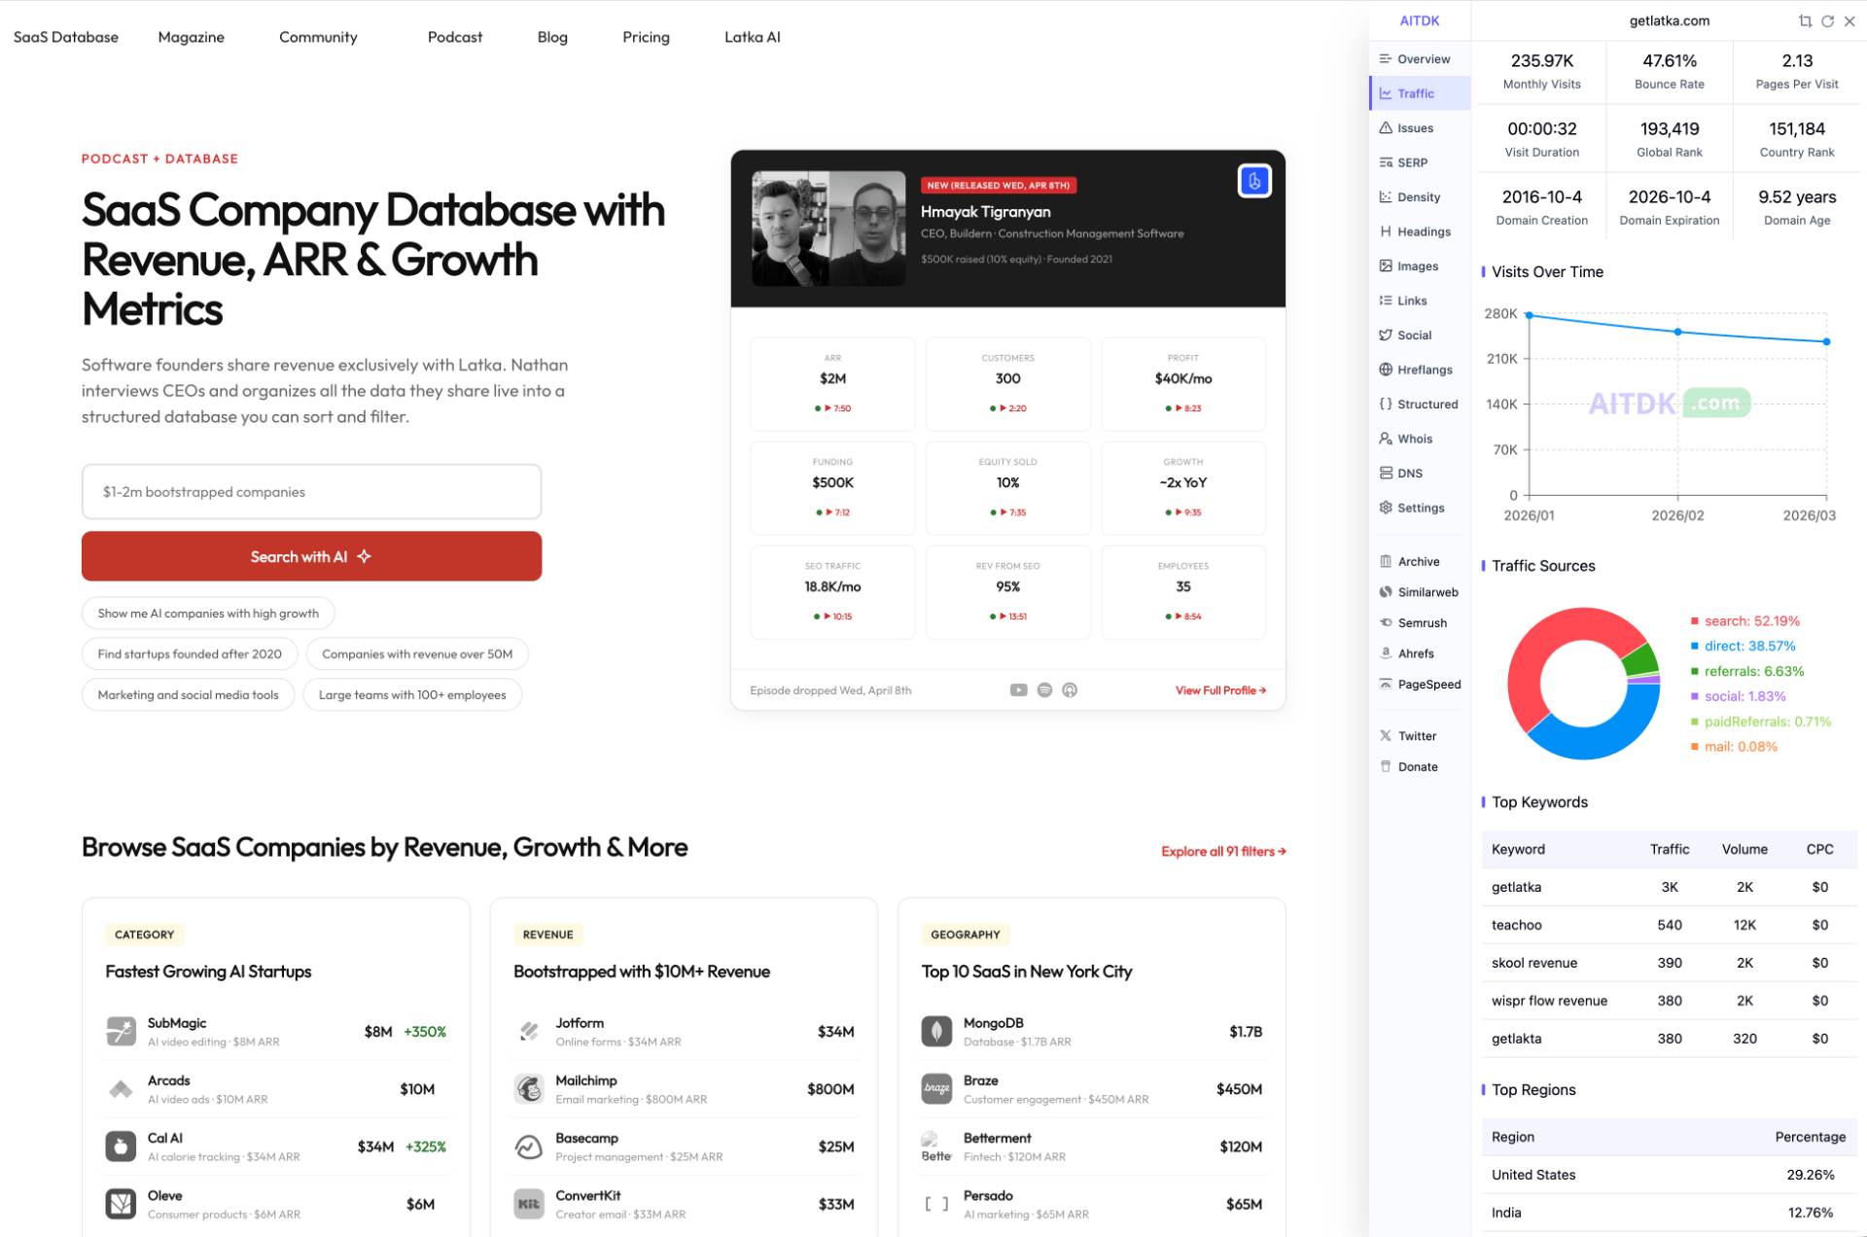Choose 'Find startups founded after 2020' suggestion

(190, 654)
